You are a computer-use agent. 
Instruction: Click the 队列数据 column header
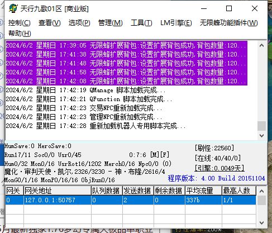click(107, 191)
